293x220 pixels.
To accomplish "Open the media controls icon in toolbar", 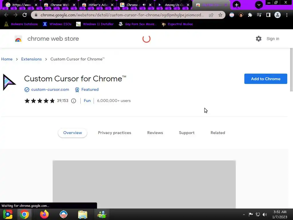I will [x=259, y=15].
